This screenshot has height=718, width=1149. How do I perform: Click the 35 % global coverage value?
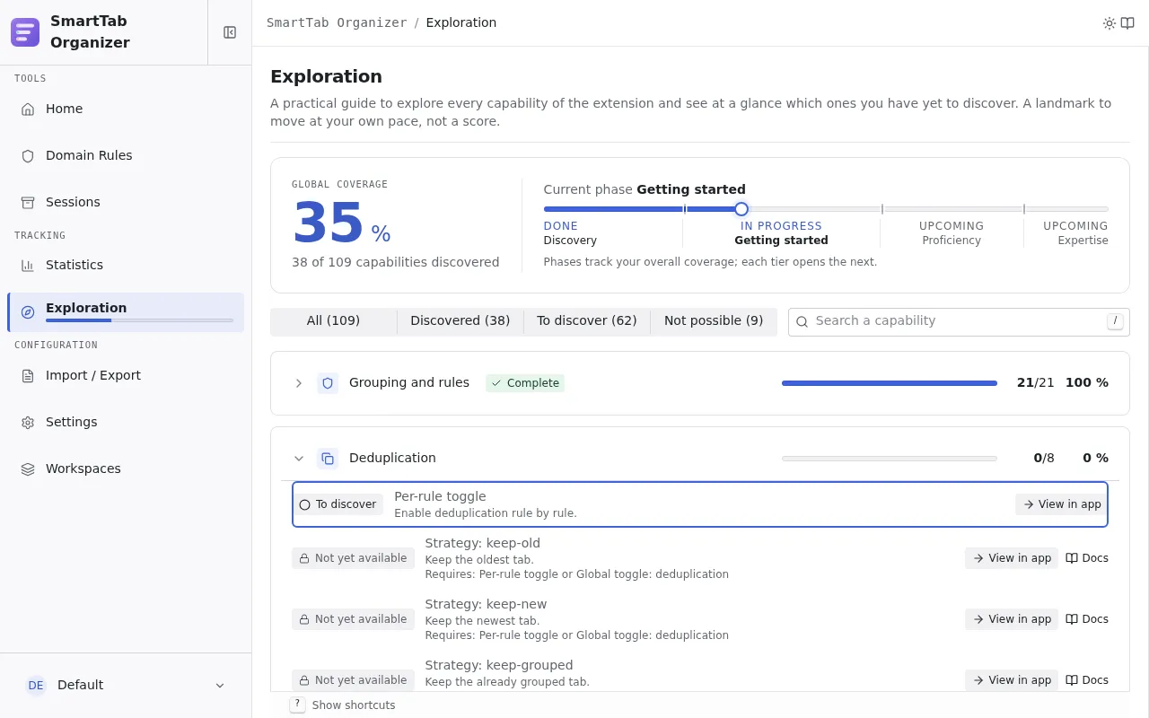tap(342, 223)
